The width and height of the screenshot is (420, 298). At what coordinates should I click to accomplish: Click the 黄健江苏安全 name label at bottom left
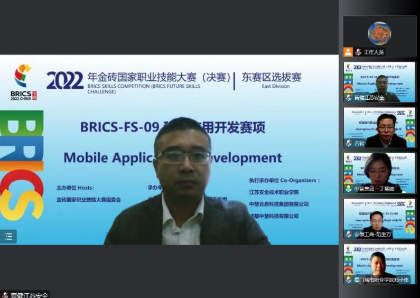pos(30,295)
